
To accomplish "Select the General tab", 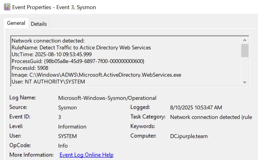I will 16,23.
